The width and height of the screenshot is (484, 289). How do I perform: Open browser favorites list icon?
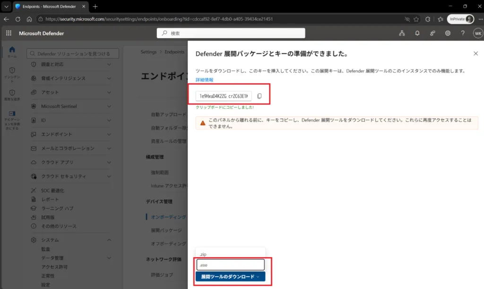pos(441,19)
